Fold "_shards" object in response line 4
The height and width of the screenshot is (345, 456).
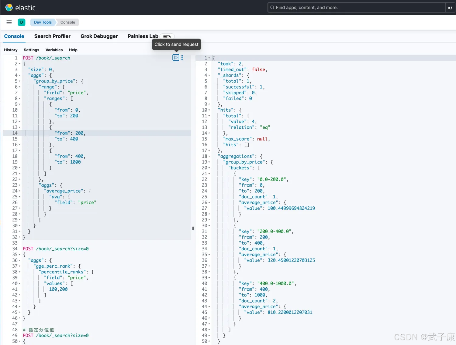209,76
